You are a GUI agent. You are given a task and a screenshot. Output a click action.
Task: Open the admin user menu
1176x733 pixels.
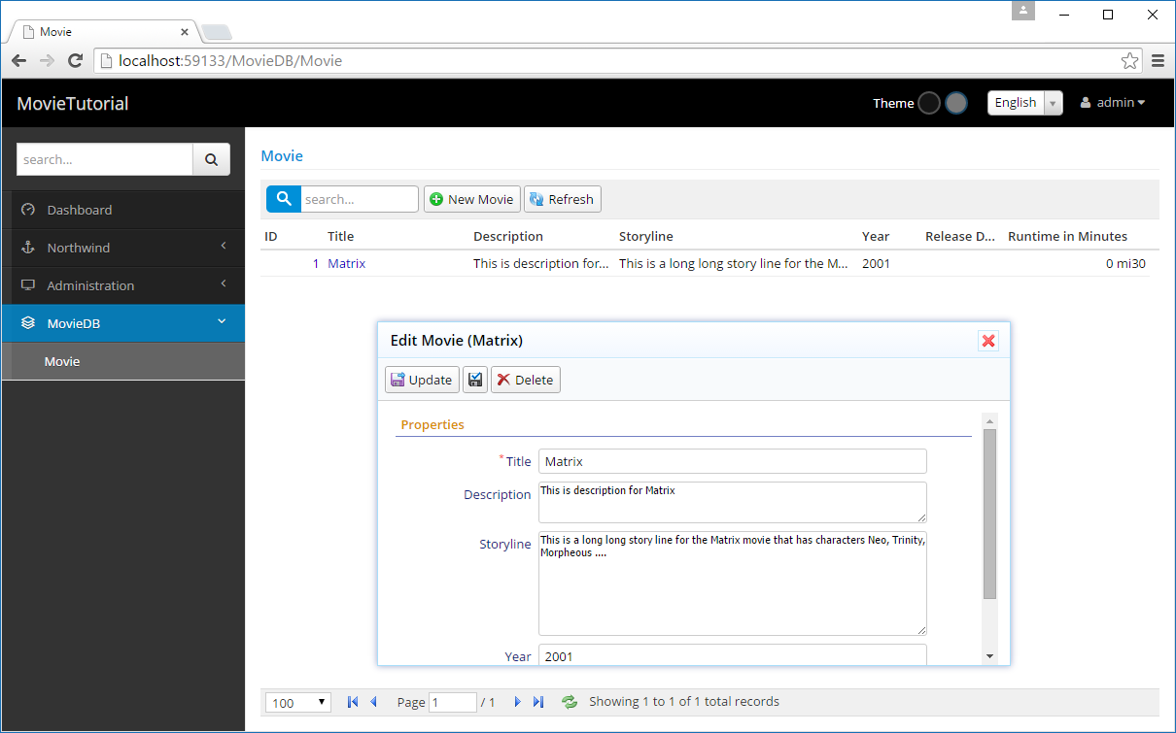pos(1113,103)
